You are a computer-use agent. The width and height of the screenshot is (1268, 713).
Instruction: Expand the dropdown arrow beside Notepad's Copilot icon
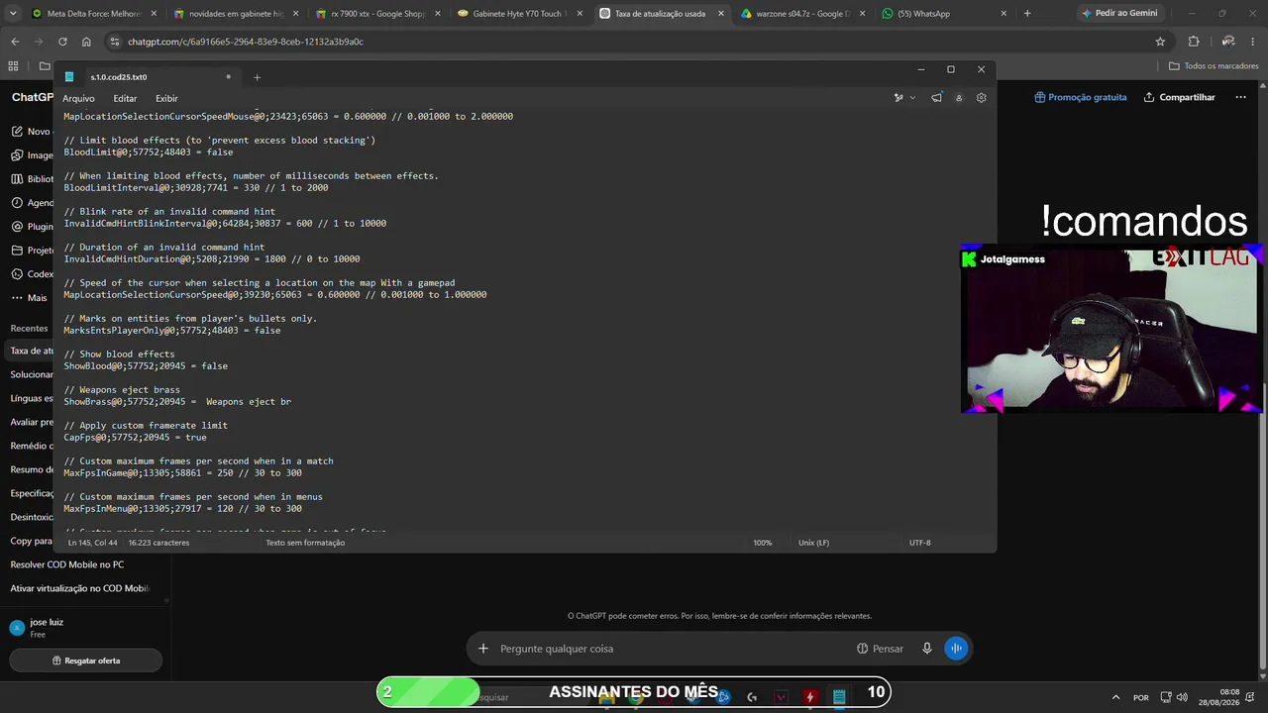click(x=912, y=98)
